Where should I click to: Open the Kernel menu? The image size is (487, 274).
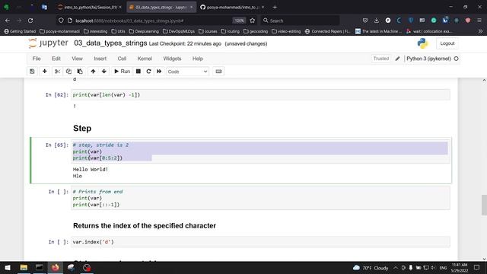pyautogui.click(x=145, y=59)
